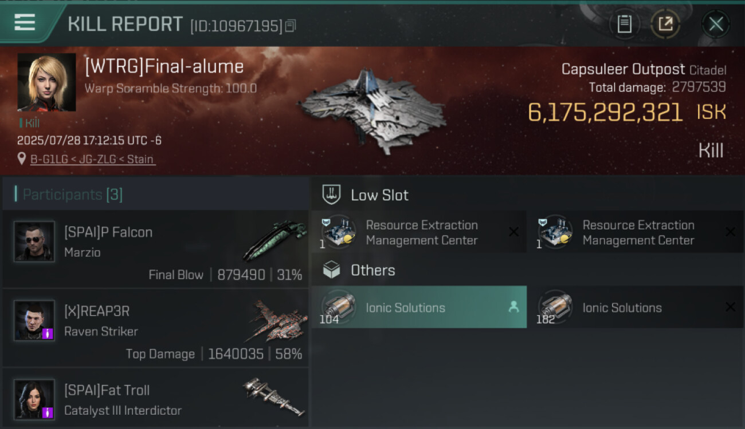Close the kill report window
Viewport: 745px width, 429px height.
[x=716, y=24]
